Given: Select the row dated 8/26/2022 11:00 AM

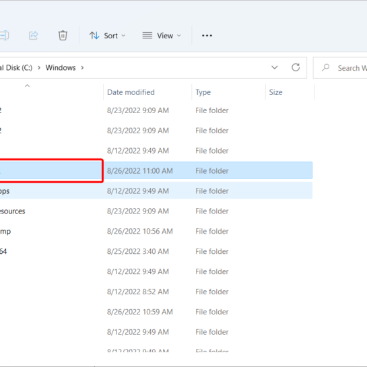Looking at the screenshot, I should click(156, 170).
